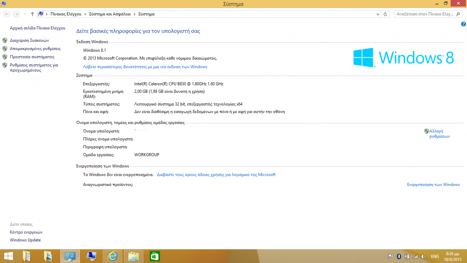Switch the ENG input language indicator

point(435,256)
